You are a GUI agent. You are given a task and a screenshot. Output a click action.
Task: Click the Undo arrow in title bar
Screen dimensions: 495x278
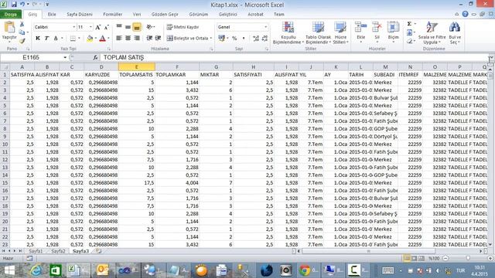point(22,5)
